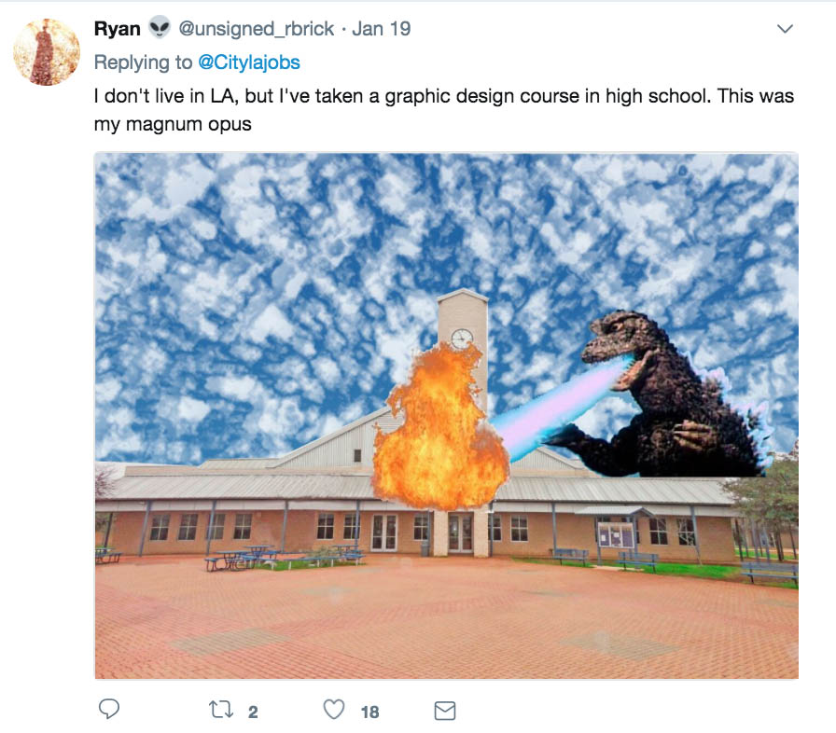Expand the tweet options chevron menu

(785, 29)
